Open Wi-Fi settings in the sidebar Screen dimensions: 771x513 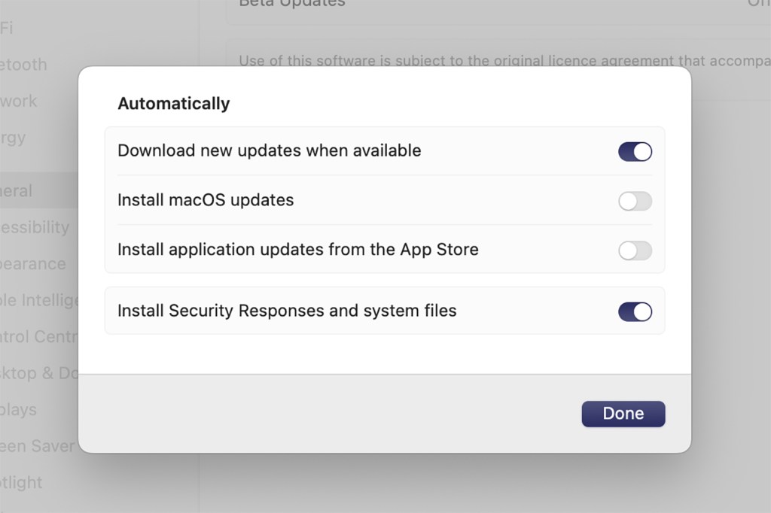click(8, 28)
